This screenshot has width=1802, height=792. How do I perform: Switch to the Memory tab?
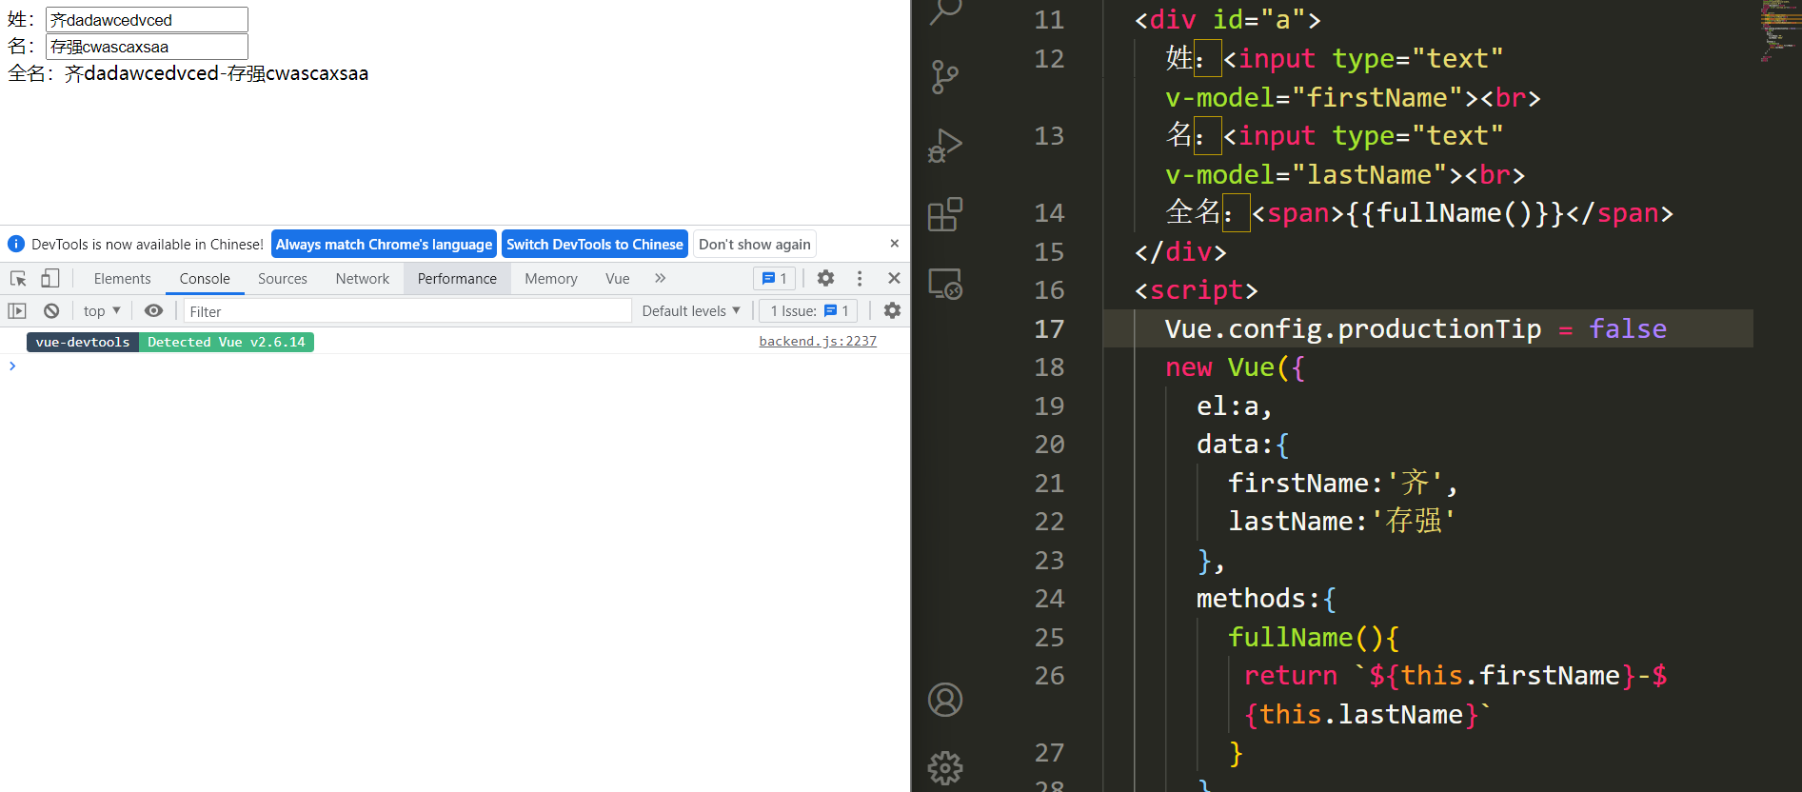pyautogui.click(x=551, y=278)
